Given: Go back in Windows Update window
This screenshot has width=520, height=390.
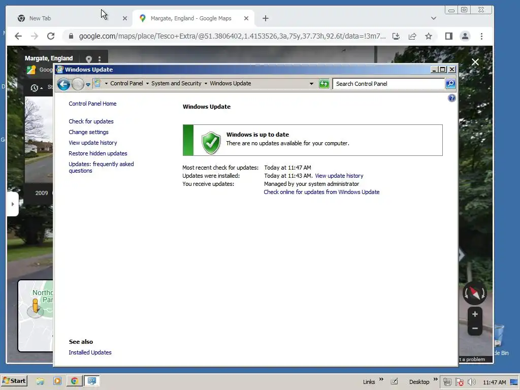Looking at the screenshot, I should (63, 84).
